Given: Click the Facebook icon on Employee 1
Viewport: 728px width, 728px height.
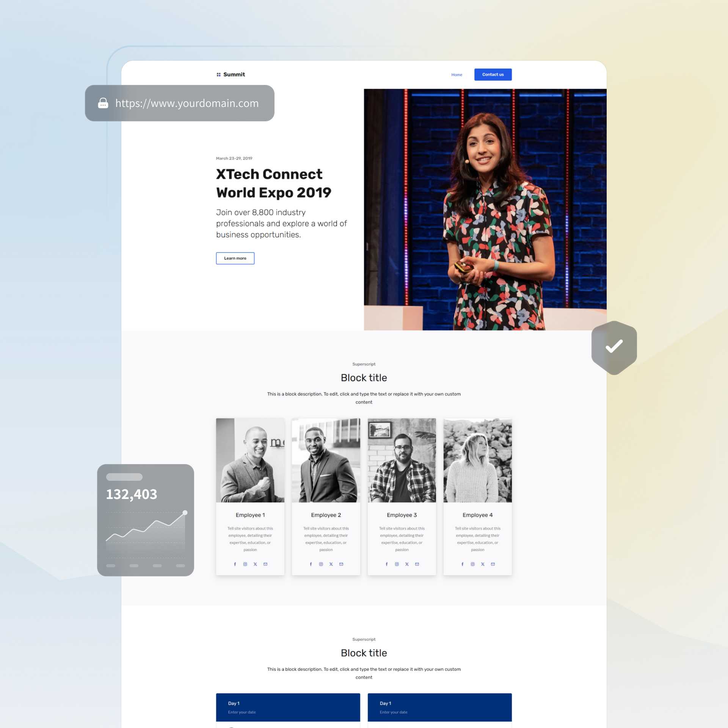Looking at the screenshot, I should [x=235, y=564].
